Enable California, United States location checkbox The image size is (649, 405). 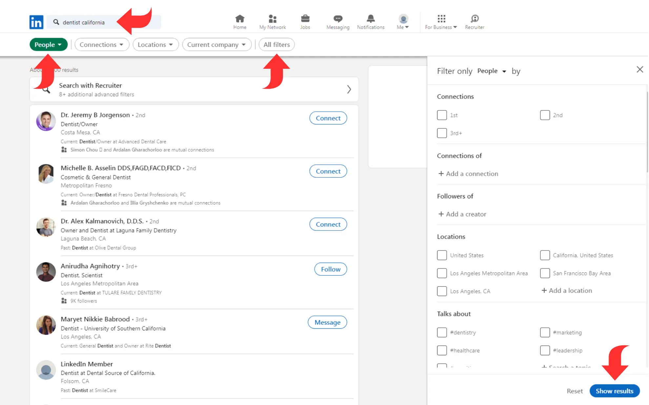(x=545, y=255)
